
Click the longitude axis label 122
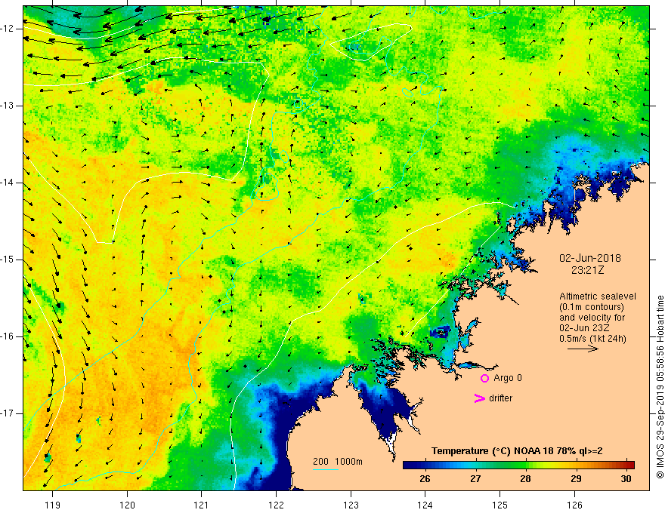click(276, 505)
